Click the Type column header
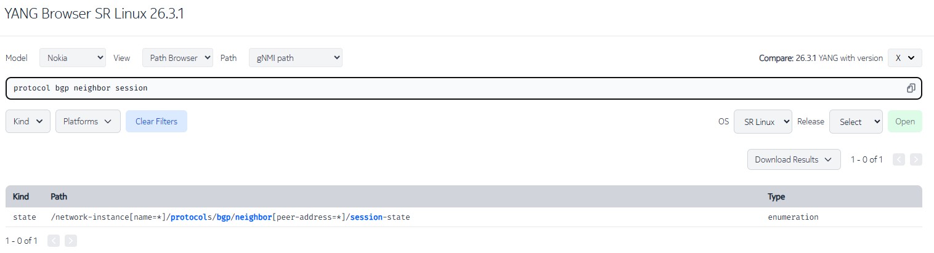The width and height of the screenshot is (934, 253). tap(776, 197)
